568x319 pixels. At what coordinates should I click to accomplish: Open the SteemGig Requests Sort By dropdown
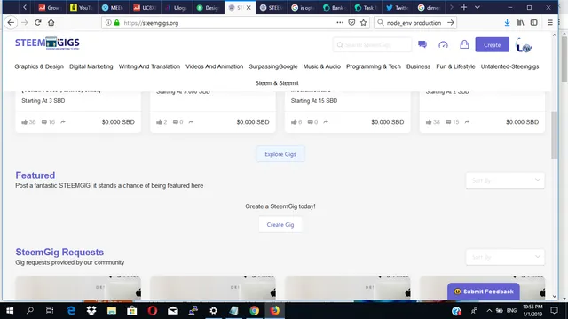tap(505, 257)
